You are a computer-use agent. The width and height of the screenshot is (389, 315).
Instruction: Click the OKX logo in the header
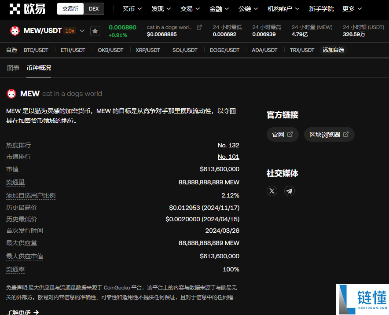coord(27,9)
